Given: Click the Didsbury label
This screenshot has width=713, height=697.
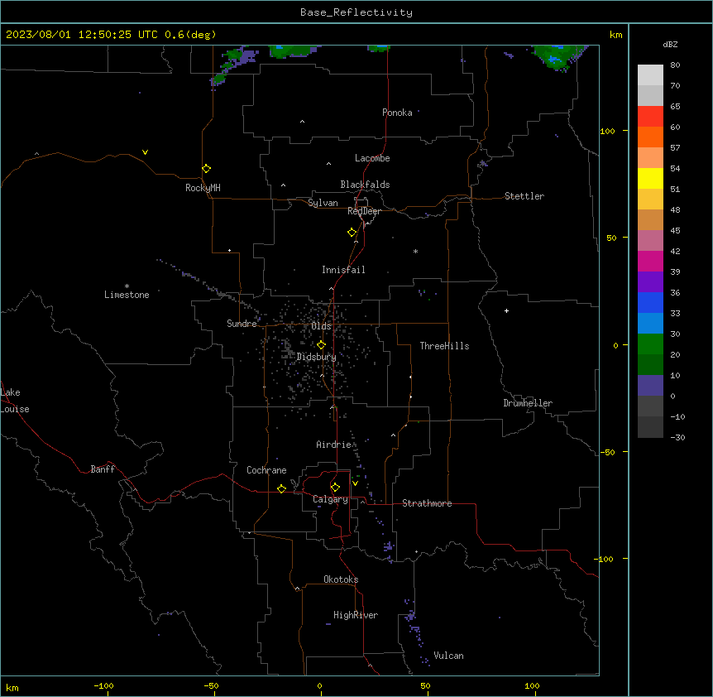Looking at the screenshot, I should pos(317,357).
